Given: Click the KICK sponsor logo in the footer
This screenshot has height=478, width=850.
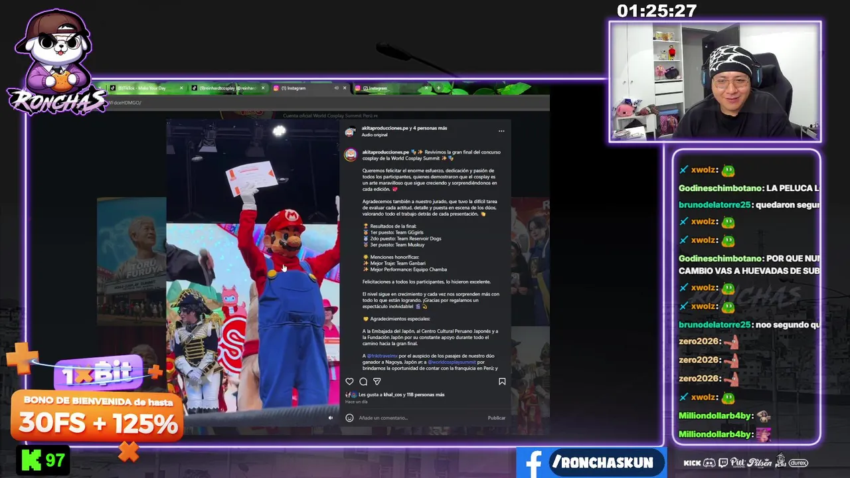Looking at the screenshot, I should pyautogui.click(x=692, y=463).
